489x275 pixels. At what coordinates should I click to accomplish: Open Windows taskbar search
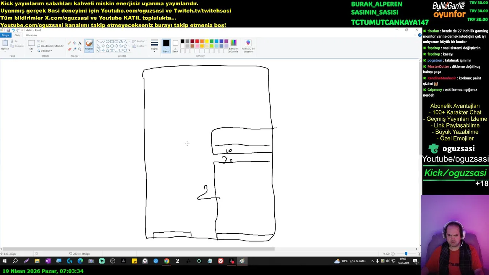tap(15, 261)
